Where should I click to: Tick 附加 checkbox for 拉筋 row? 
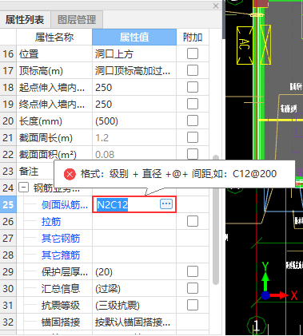(x=193, y=221)
